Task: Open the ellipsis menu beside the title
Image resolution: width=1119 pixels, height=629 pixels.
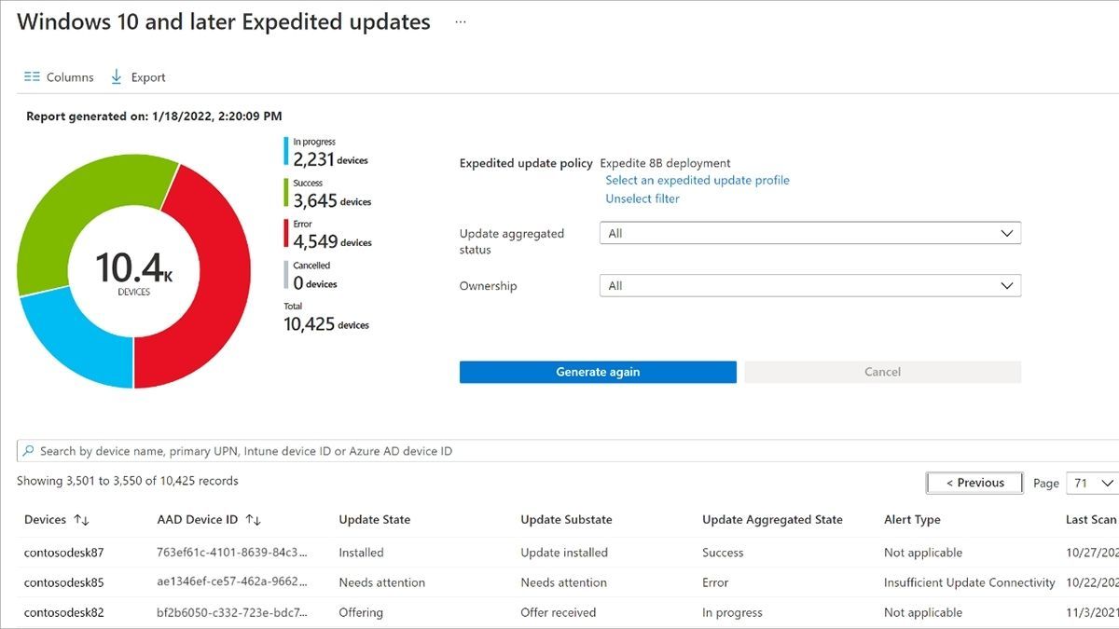Action: [461, 21]
